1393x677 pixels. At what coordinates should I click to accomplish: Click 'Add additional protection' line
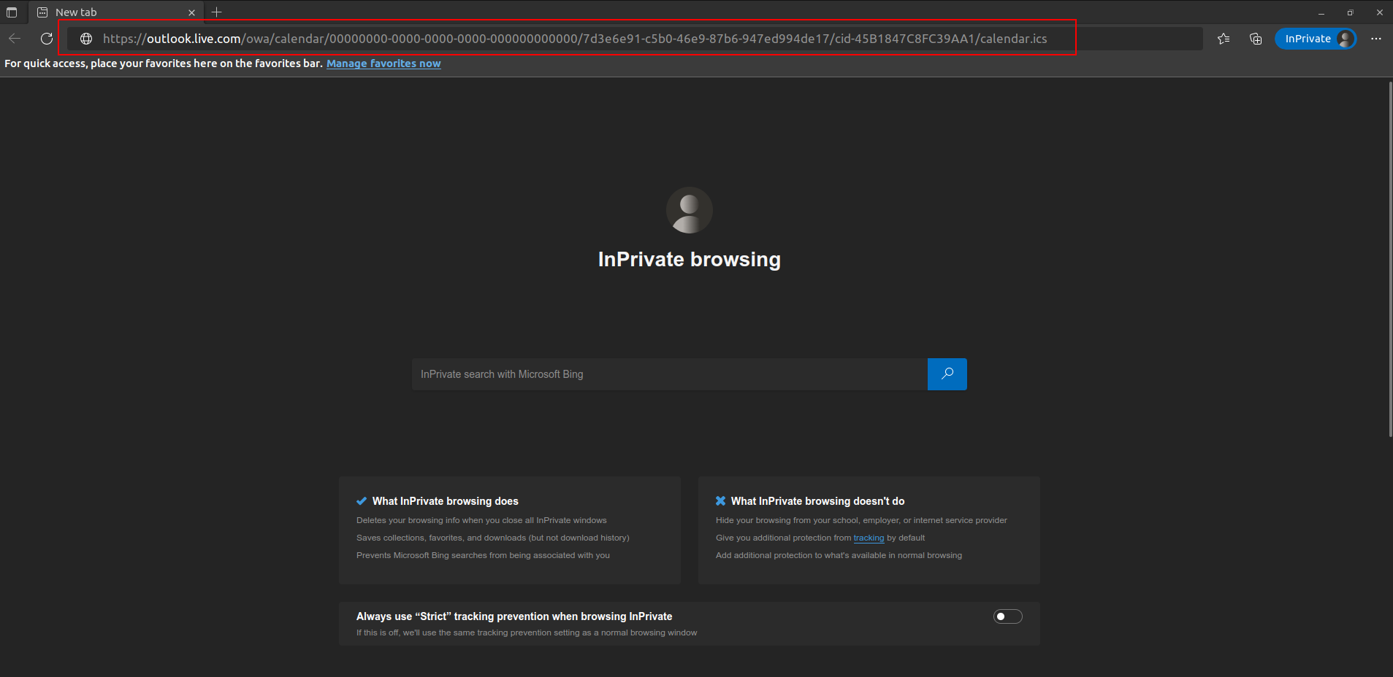point(839,555)
